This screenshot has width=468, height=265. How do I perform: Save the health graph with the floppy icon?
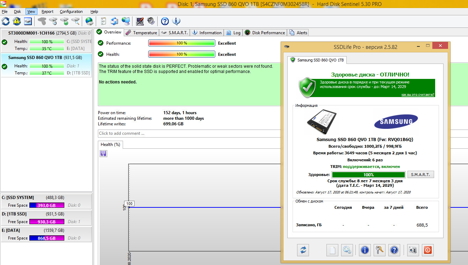103,154
